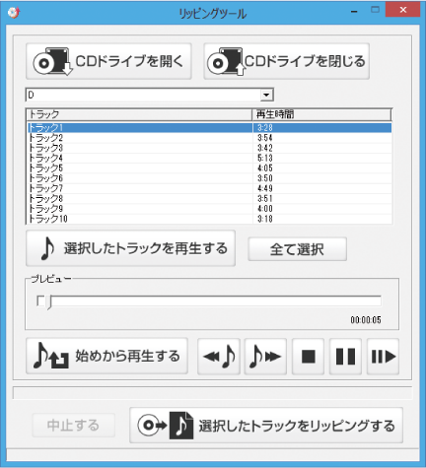Click the fast-forward note icon button

pos(265,357)
